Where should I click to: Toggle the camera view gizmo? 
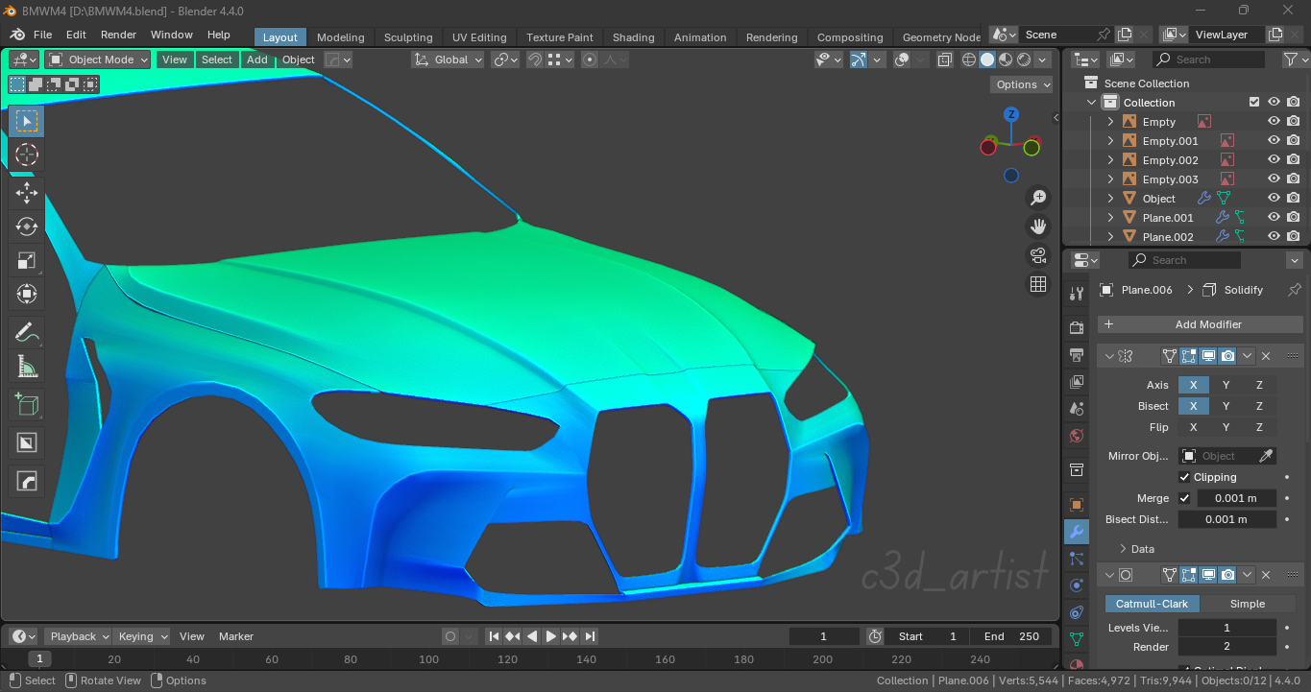point(1038,255)
